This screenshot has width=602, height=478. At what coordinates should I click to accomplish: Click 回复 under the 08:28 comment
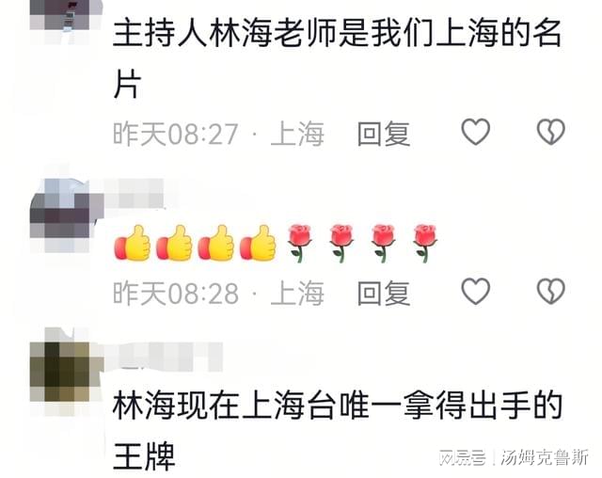point(384,293)
